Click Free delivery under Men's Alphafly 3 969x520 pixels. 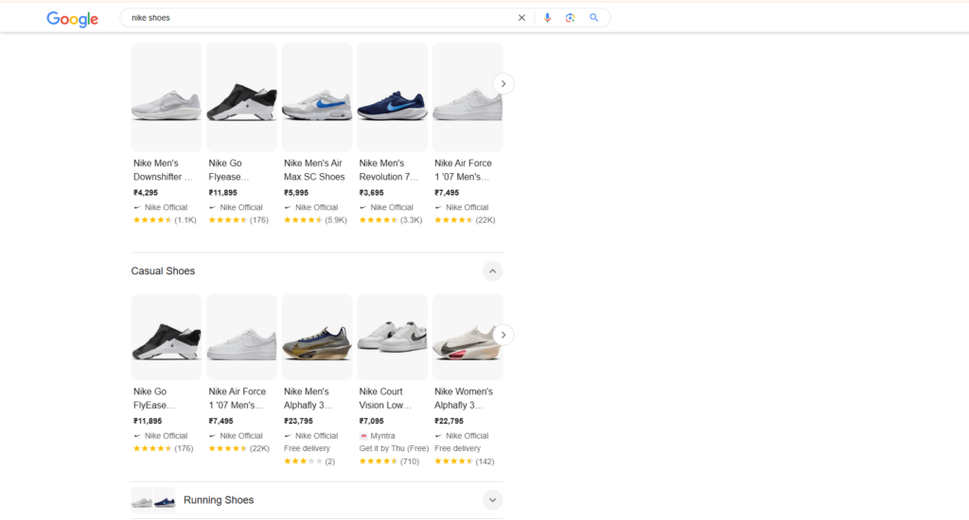308,448
